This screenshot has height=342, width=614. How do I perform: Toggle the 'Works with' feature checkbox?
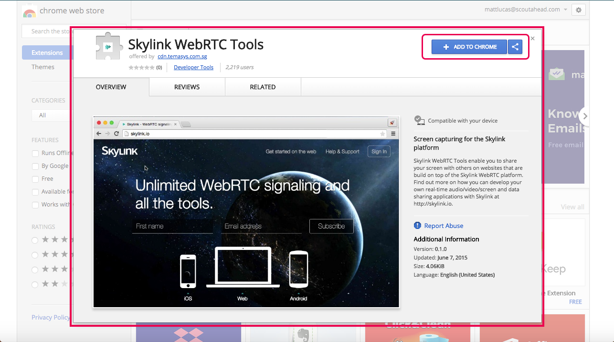[x=35, y=205]
